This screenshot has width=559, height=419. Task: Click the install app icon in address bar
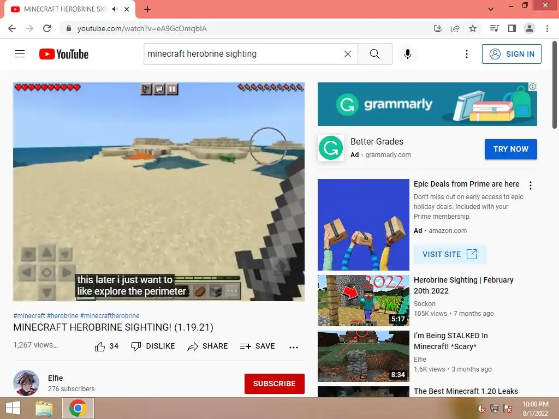(438, 28)
